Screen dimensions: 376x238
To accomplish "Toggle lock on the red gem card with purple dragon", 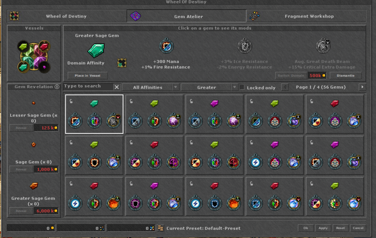I will point(131,142).
